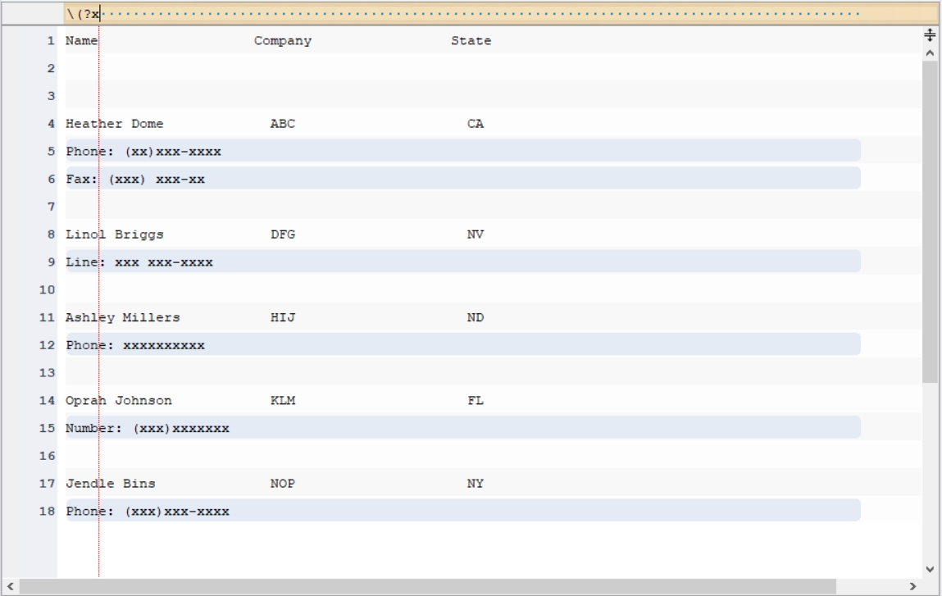The image size is (942, 596).
Task: Click the horizontal scrollbar thumb
Action: [428, 586]
